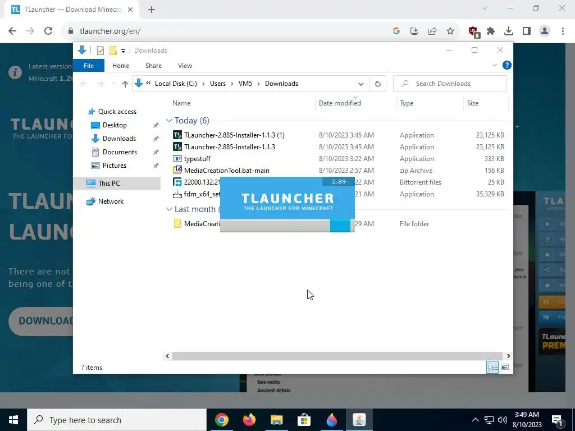575x431 pixels.
Task: Open the notification center icon
Action: click(x=557, y=420)
